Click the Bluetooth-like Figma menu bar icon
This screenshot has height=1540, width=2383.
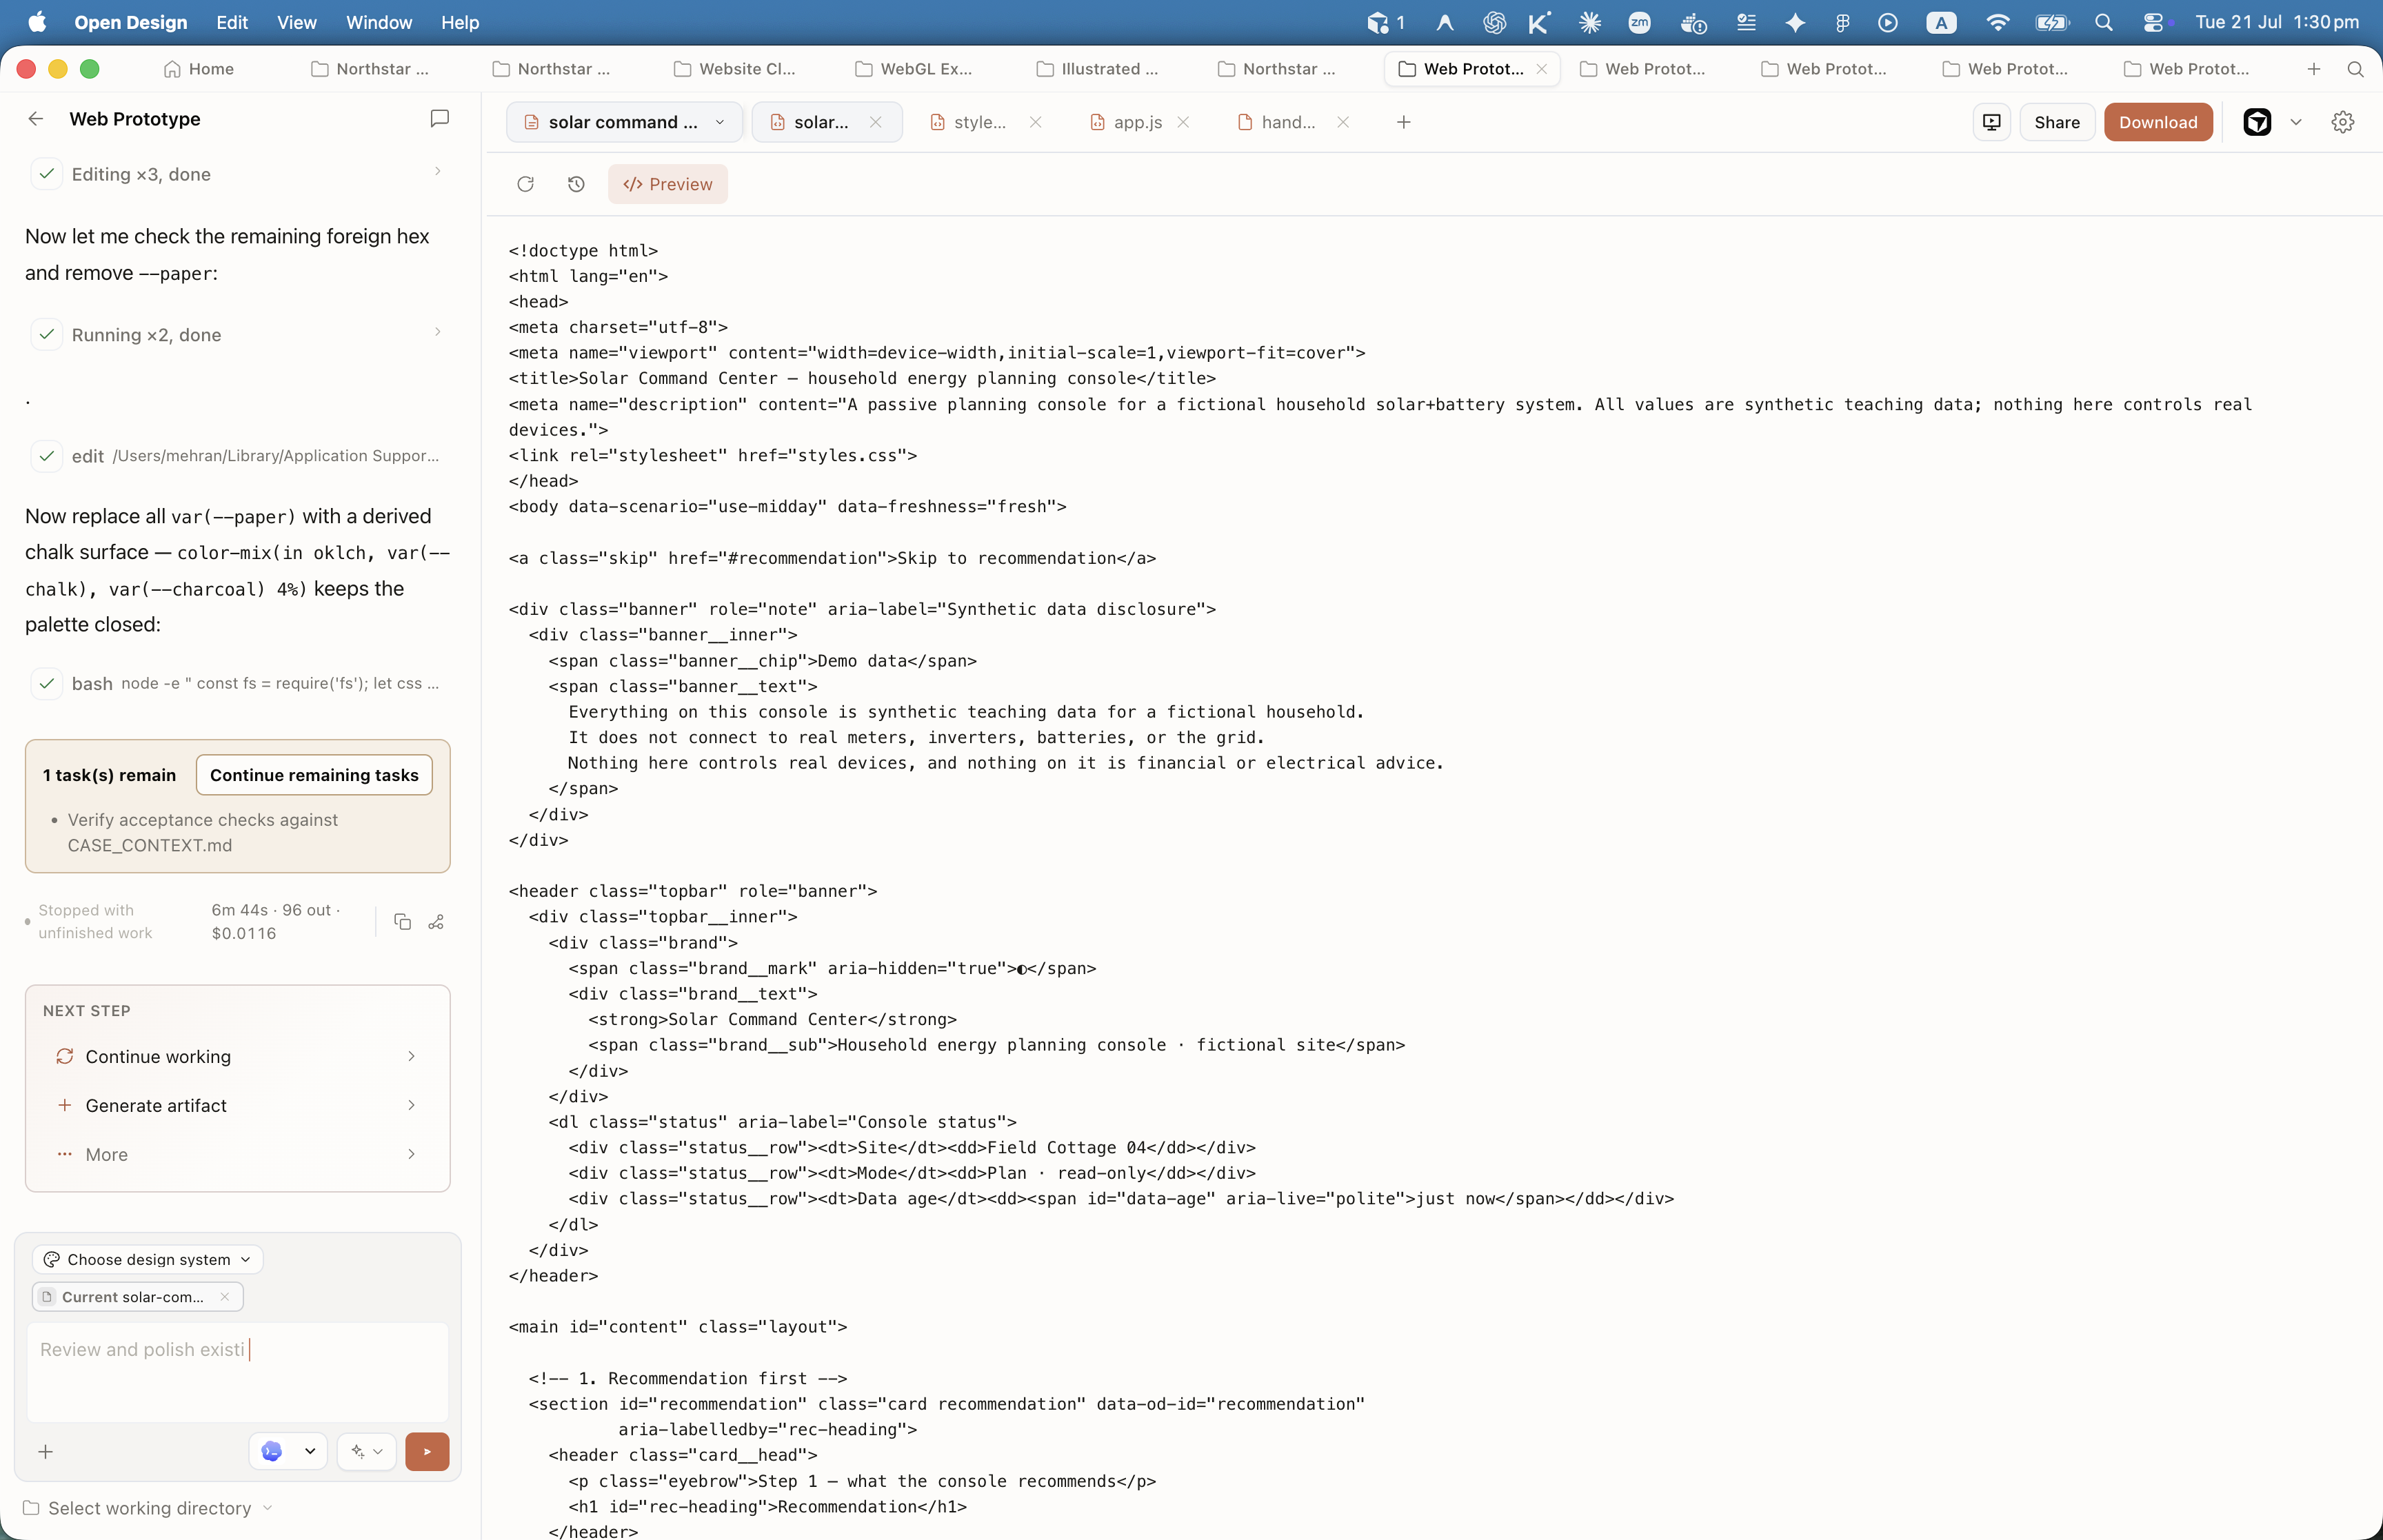pyautogui.click(x=1842, y=22)
